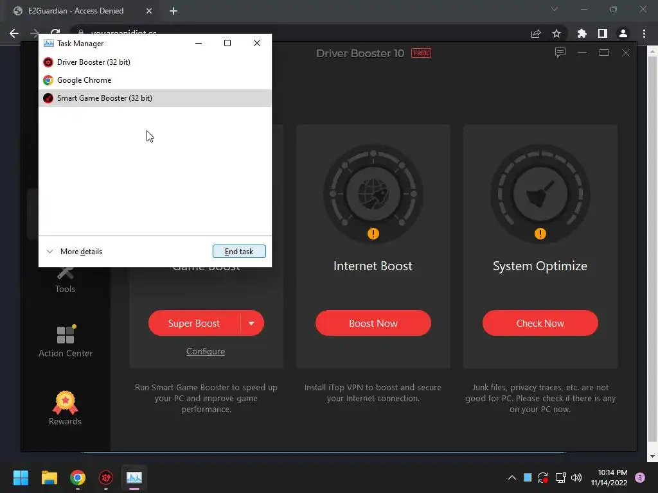Click Task Manager icon on taskbar
This screenshot has height=493, width=658.
tap(134, 478)
